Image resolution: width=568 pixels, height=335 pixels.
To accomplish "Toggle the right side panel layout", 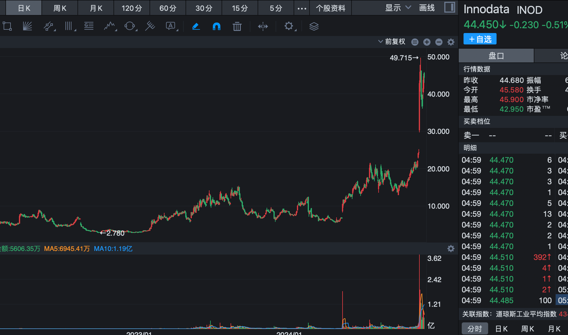I will coord(449,8).
